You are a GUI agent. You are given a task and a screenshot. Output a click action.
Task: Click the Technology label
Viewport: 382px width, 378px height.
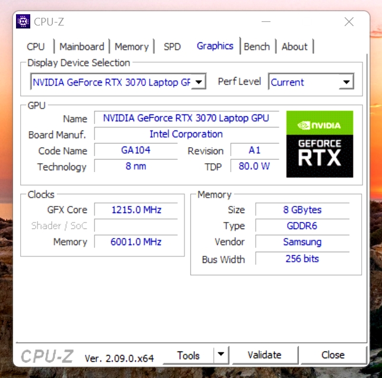[x=62, y=167]
